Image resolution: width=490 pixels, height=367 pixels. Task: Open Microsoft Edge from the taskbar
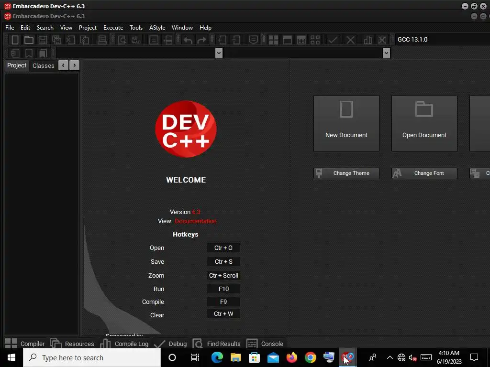(x=217, y=357)
